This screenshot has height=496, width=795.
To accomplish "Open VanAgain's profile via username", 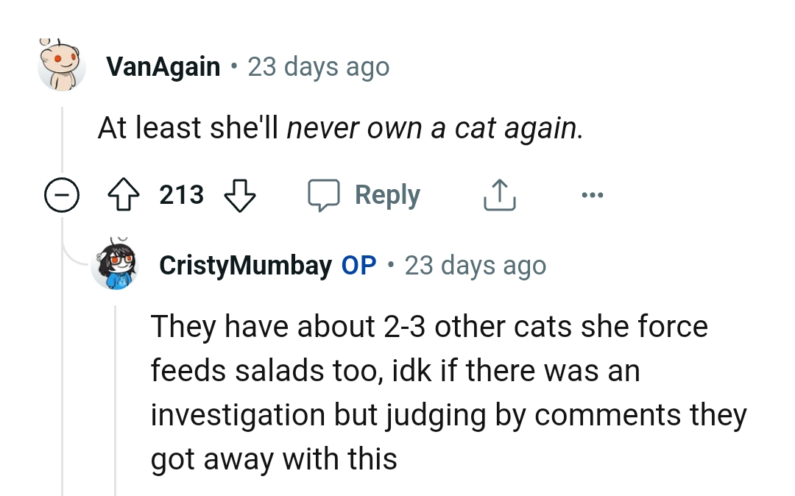I will [x=163, y=65].
